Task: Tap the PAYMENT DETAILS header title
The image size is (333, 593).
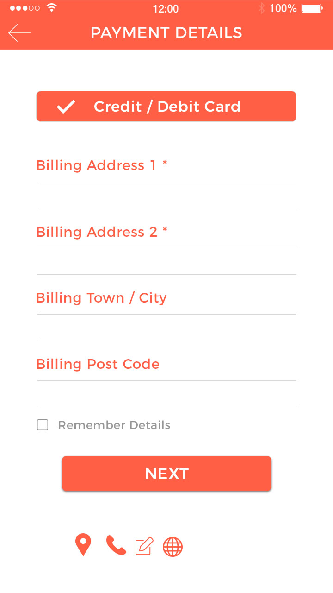Action: point(166,33)
